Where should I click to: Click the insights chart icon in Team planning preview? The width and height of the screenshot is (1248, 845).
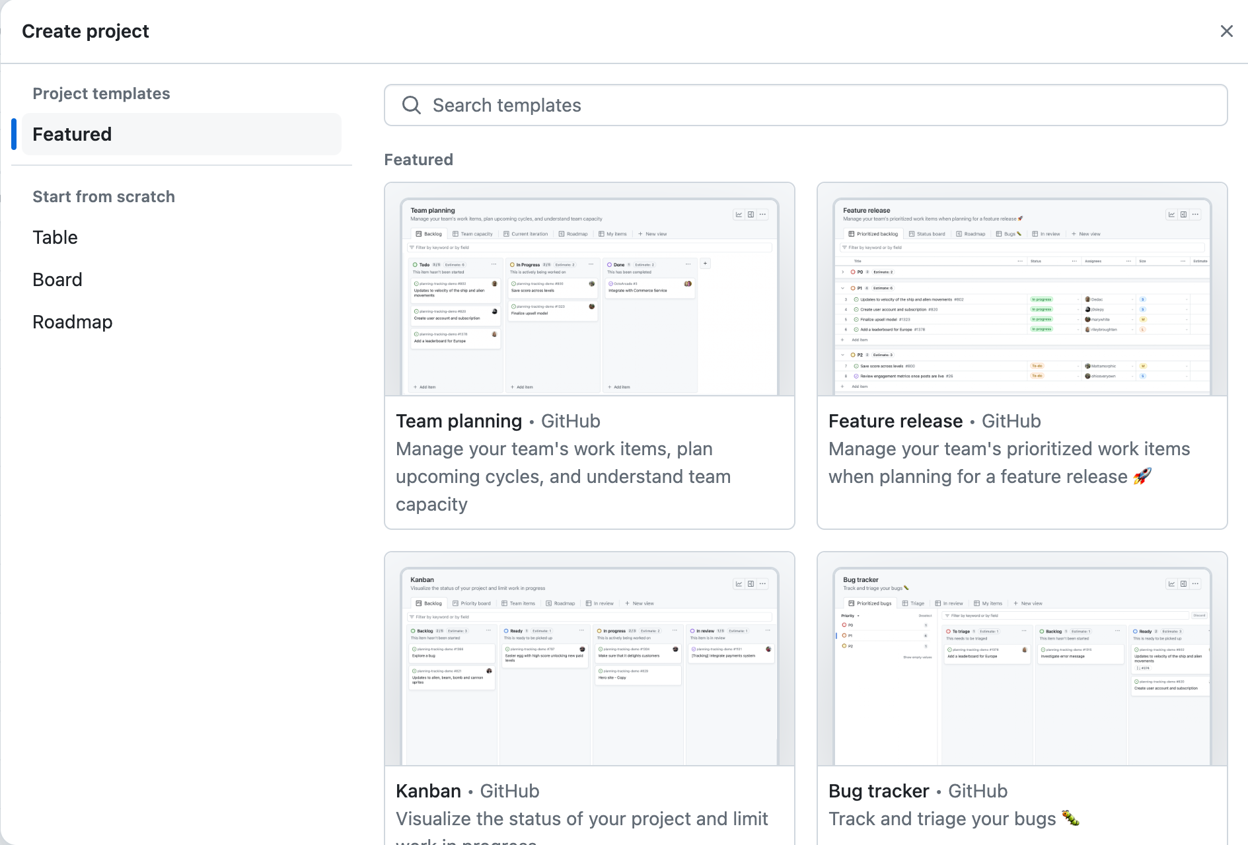(x=738, y=214)
